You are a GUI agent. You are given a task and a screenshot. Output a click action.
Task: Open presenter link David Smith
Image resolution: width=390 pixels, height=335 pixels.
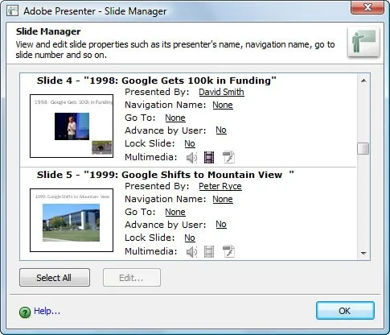coord(221,92)
